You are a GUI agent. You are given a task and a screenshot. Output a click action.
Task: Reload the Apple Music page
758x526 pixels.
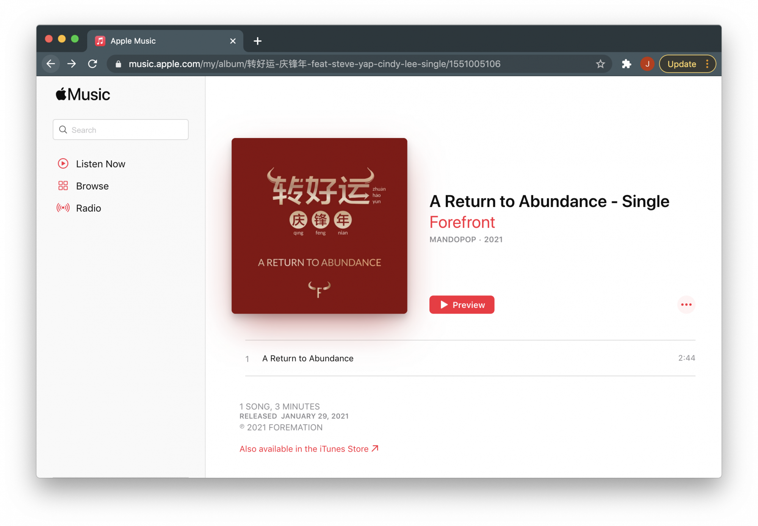point(92,64)
